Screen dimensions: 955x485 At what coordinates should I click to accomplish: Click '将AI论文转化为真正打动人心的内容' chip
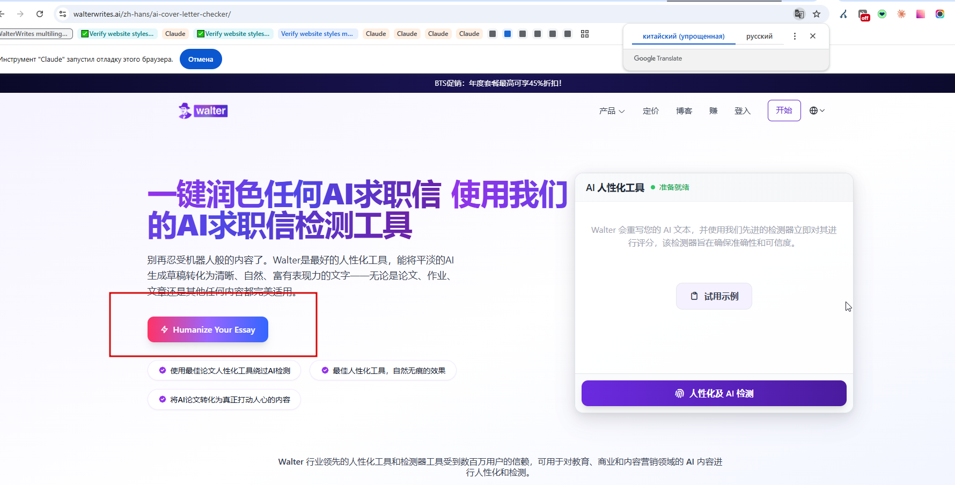pyautogui.click(x=224, y=399)
